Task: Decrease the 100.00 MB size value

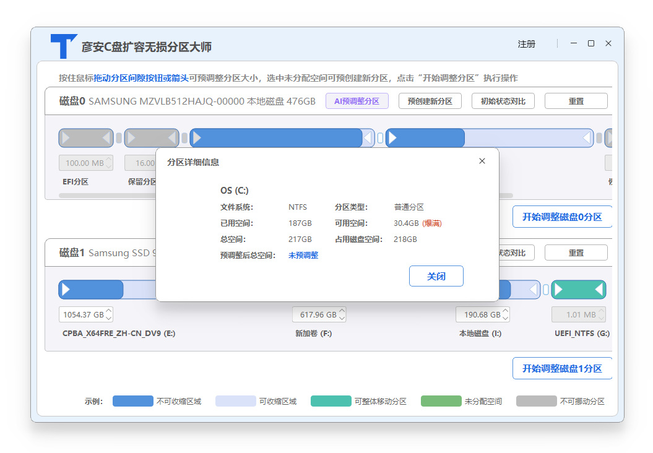Action: coord(109,166)
